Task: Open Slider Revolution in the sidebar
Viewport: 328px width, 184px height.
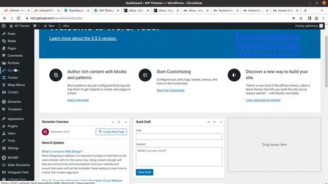Action: [x=19, y=165]
